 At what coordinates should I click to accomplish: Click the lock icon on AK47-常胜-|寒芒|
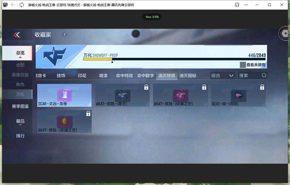[146, 87]
